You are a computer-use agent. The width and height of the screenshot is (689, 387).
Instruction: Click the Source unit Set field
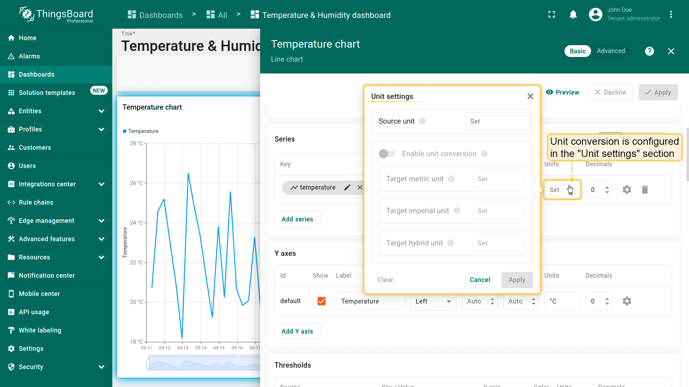tap(497, 121)
